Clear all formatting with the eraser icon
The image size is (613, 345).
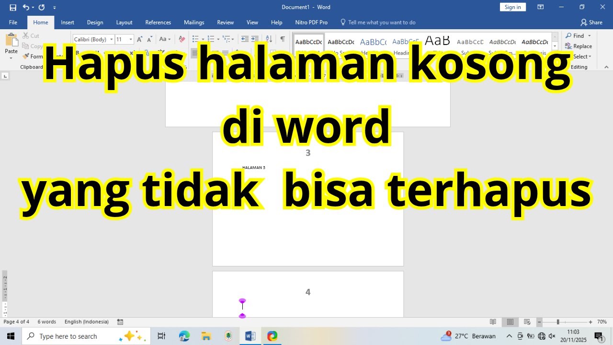point(182,39)
